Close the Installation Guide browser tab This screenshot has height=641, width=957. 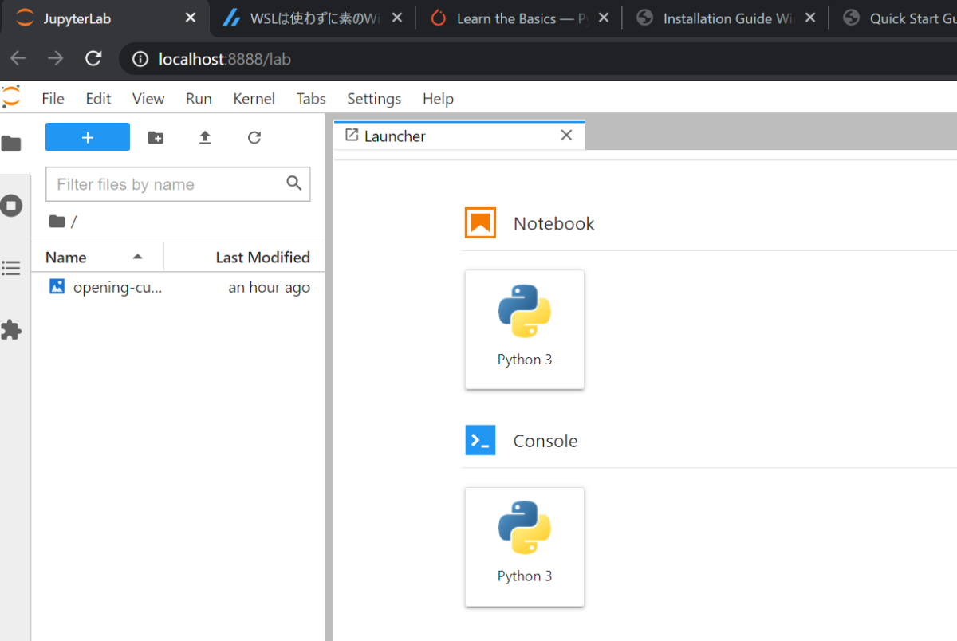(x=810, y=18)
